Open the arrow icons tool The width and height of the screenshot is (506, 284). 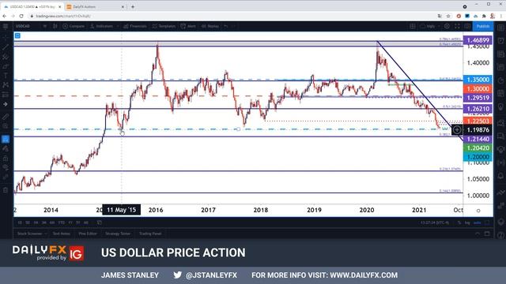pyautogui.click(x=6, y=104)
